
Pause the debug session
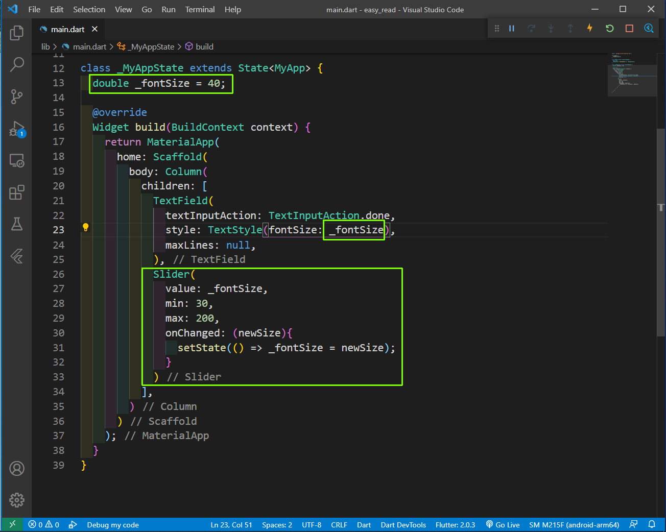(512, 28)
